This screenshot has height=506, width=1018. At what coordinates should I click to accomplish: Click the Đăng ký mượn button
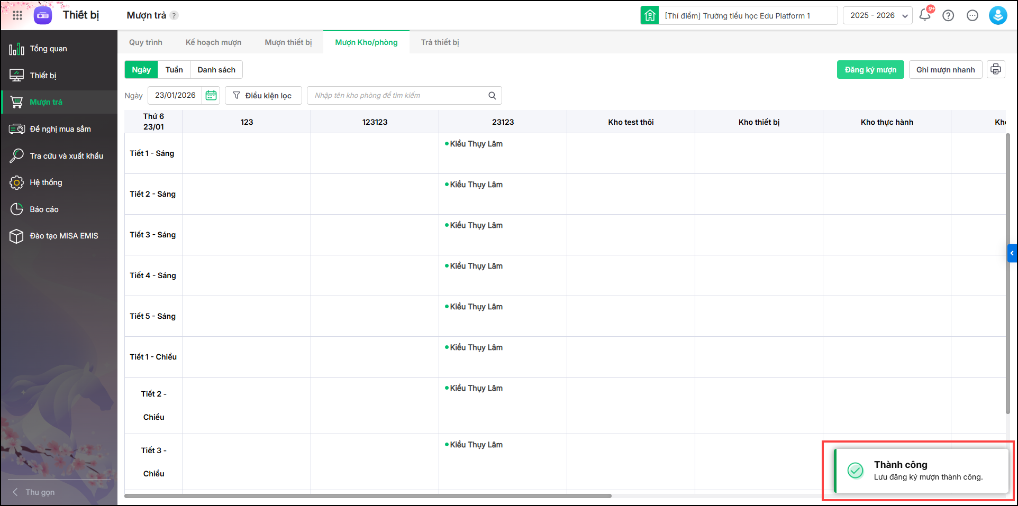[870, 70]
